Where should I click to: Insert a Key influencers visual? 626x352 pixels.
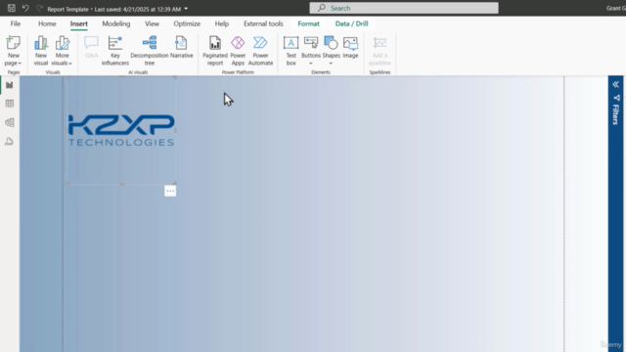[x=115, y=51]
